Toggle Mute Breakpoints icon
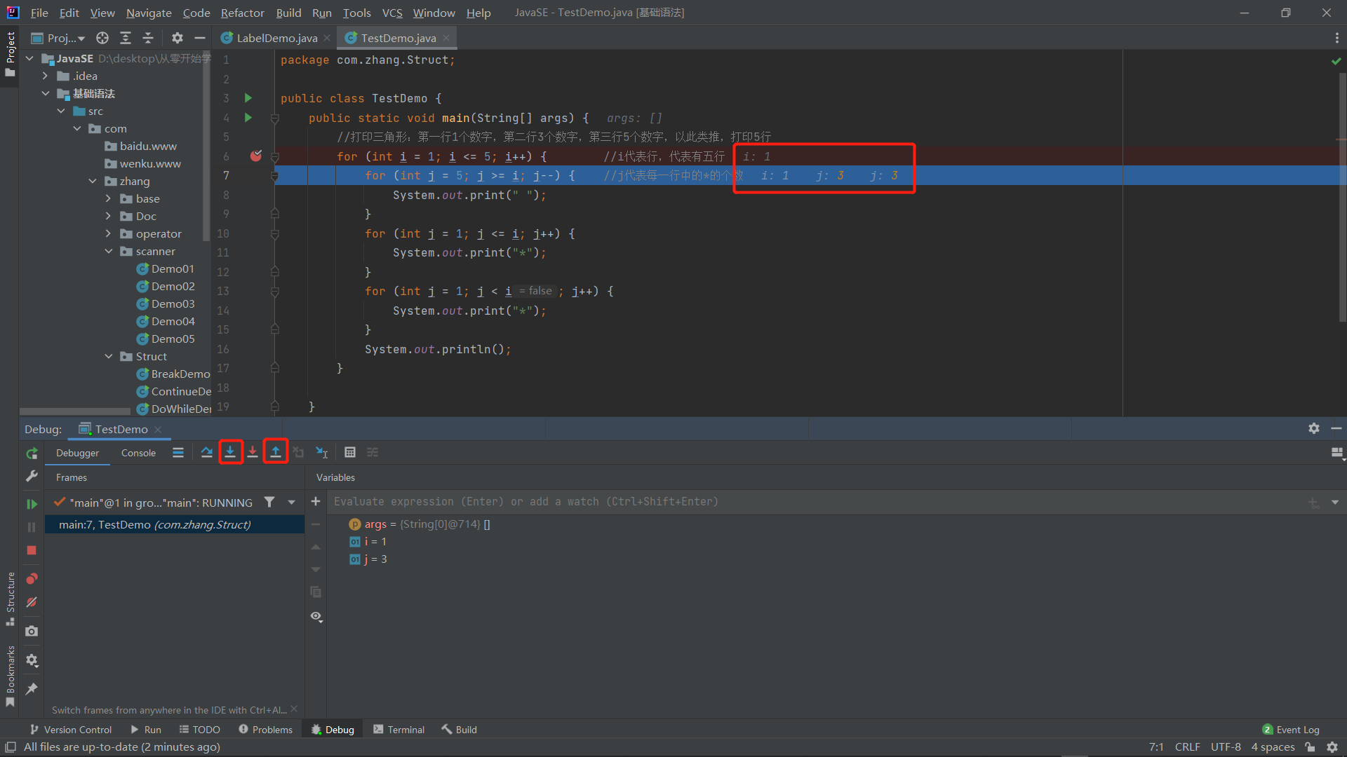This screenshot has width=1347, height=757. [x=32, y=603]
